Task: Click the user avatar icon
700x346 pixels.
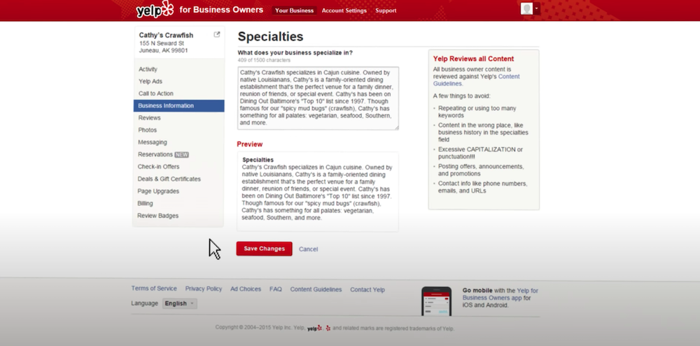Action: [x=527, y=9]
